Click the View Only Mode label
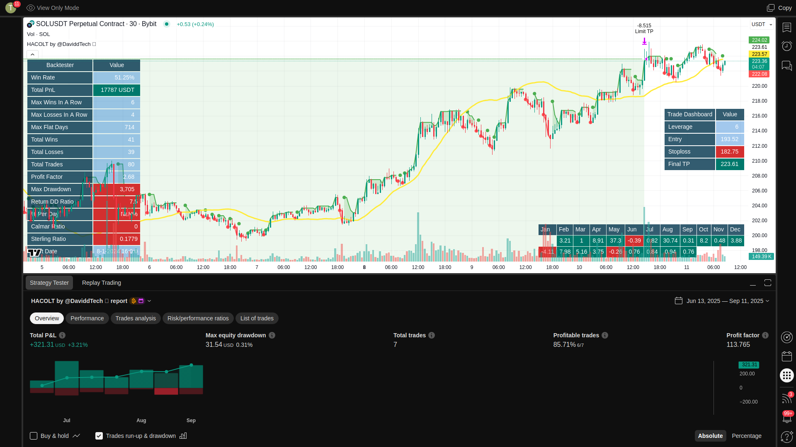This screenshot has height=447, width=796. [58, 8]
